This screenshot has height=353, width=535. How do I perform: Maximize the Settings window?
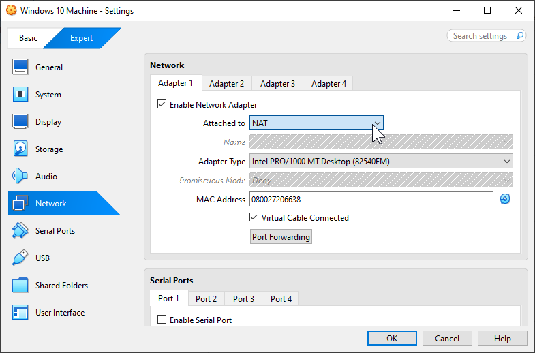(x=487, y=10)
